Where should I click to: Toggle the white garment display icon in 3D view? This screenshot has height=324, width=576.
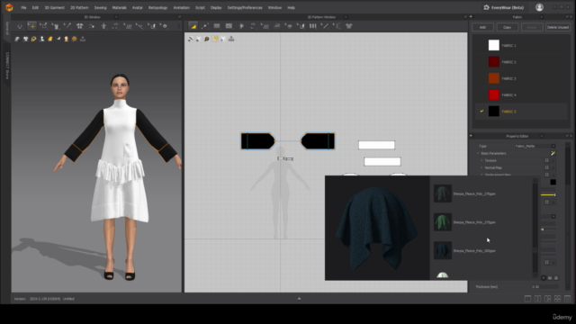click(25, 39)
